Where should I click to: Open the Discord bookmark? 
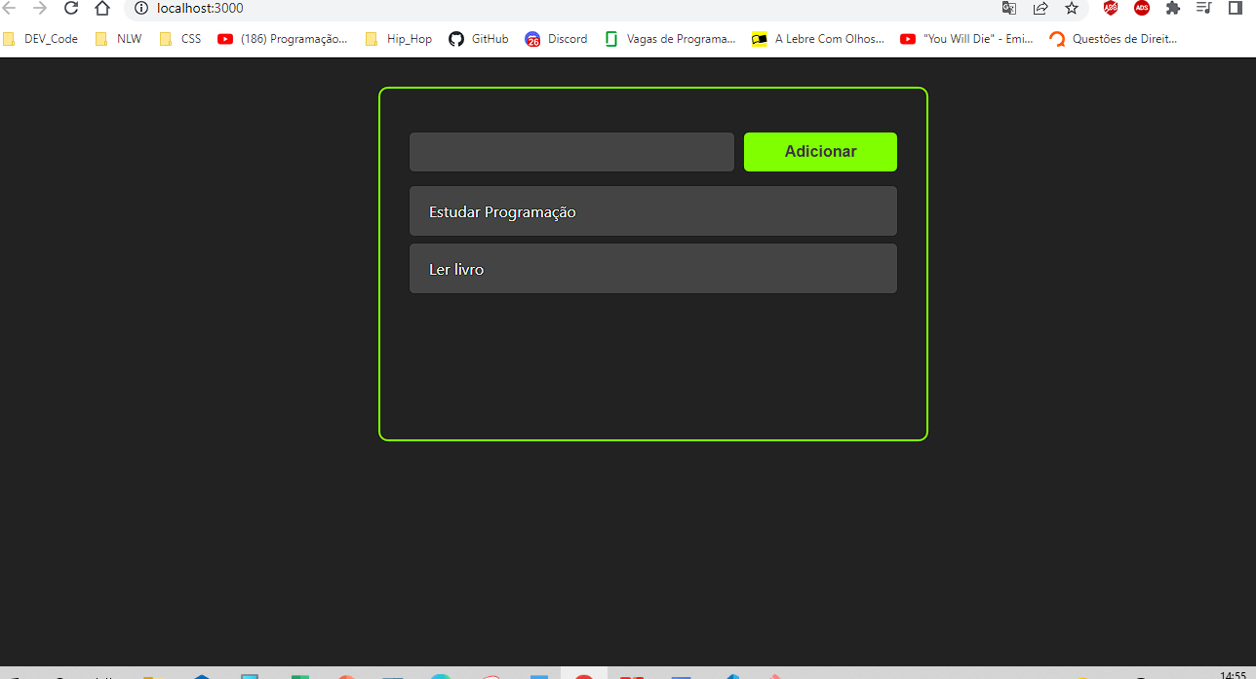click(557, 39)
